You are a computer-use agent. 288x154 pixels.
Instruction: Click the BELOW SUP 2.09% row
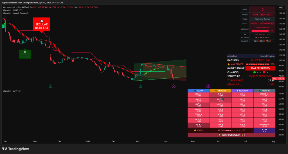click(x=251, y=84)
